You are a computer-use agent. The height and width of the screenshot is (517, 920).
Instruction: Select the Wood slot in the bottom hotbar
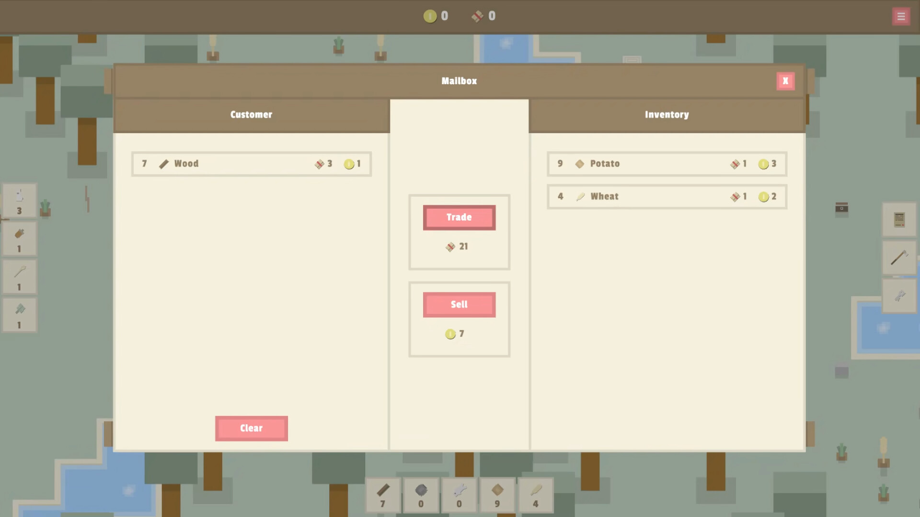coord(383,495)
